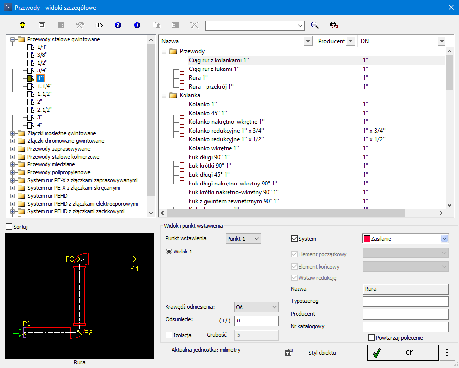Check the Powtarzaj polecenie option

click(x=372, y=337)
